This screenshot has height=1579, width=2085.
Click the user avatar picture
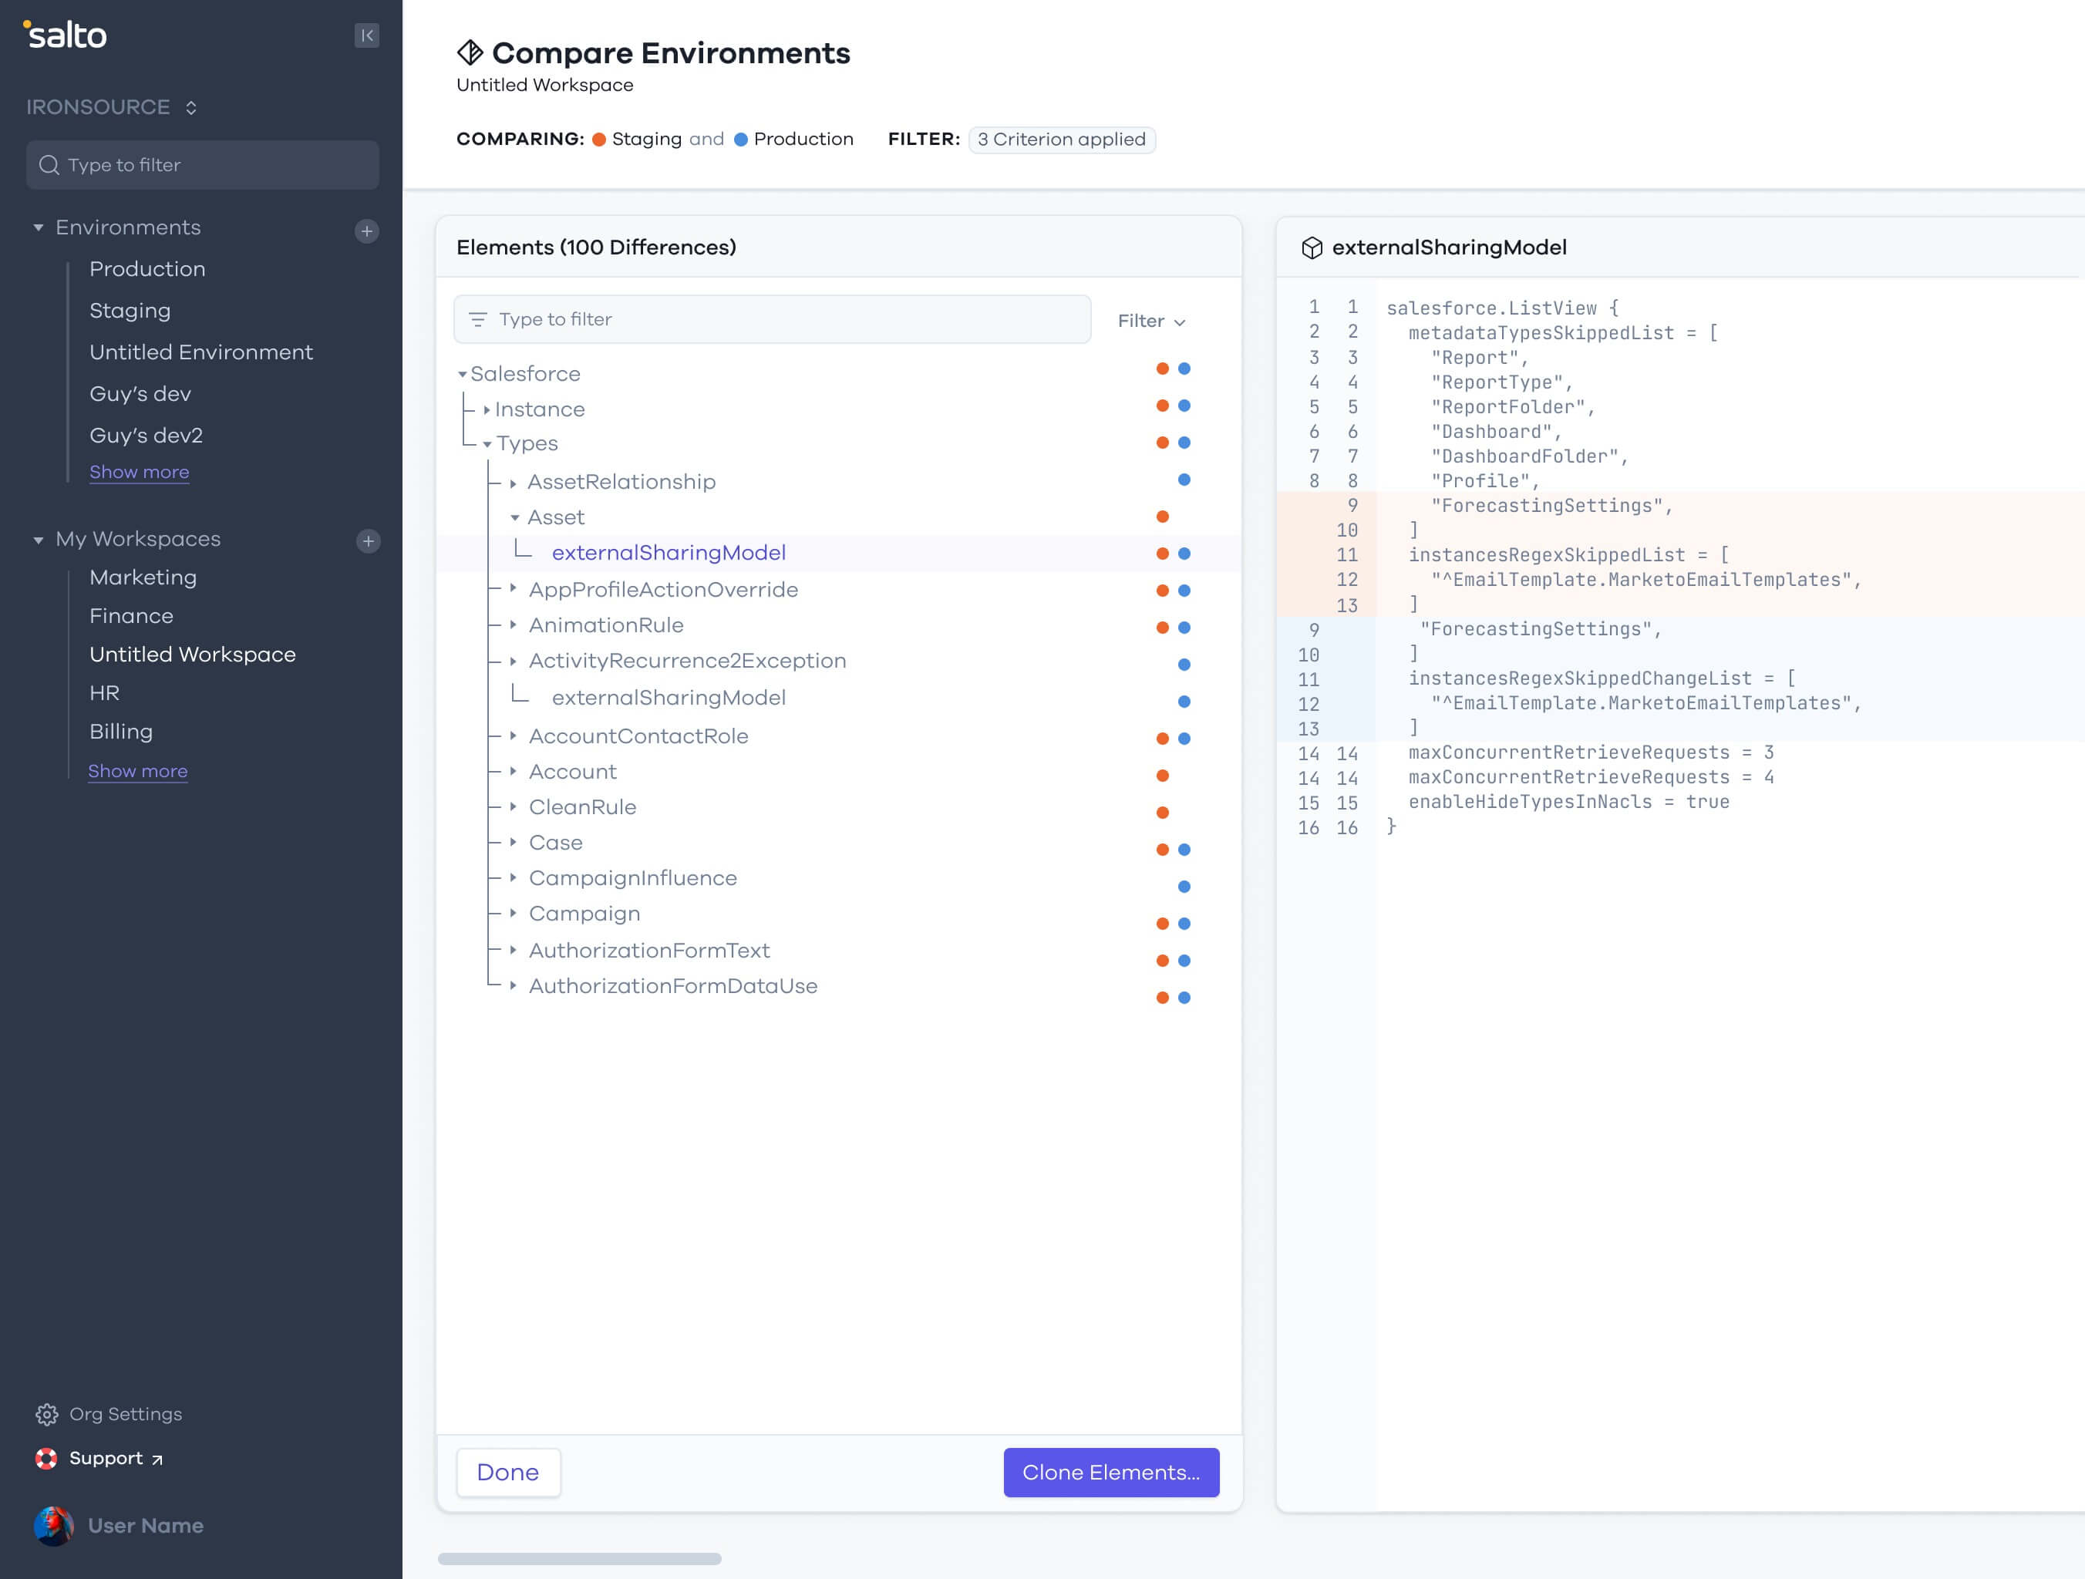54,1525
